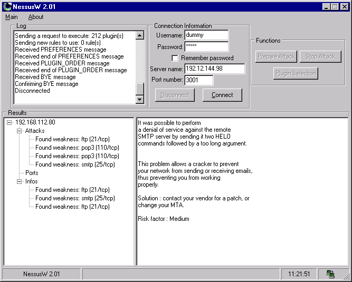
Task: Click the Disconnect button
Action: pyautogui.click(x=175, y=95)
